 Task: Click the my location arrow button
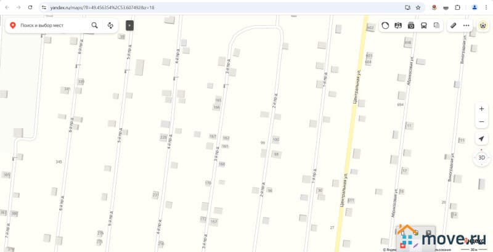[481, 139]
